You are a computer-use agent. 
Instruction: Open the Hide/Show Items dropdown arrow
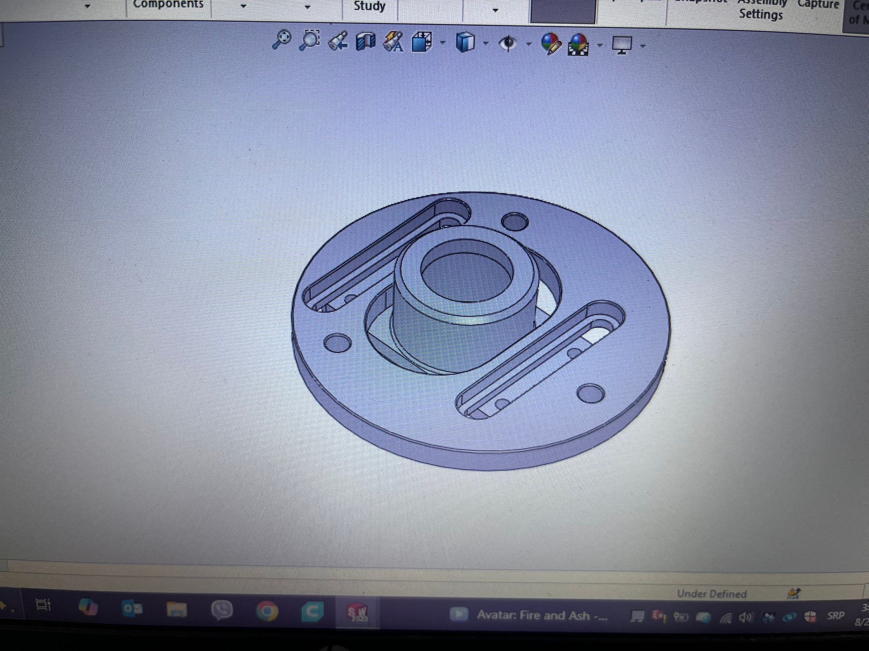(x=529, y=44)
